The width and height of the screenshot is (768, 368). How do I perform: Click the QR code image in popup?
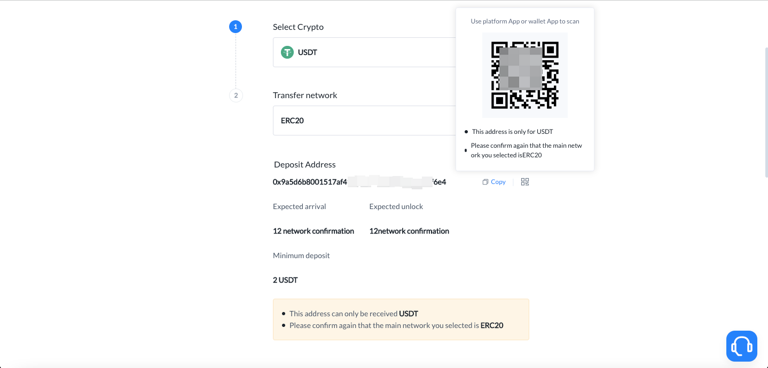(524, 75)
